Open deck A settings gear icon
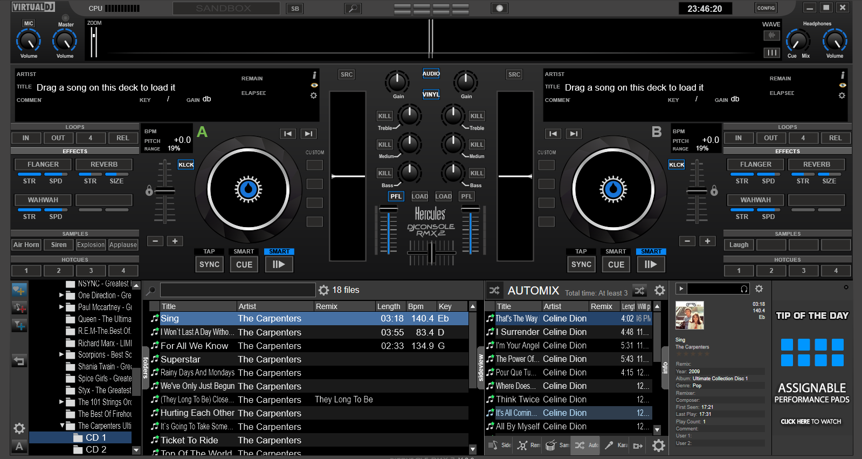 [x=314, y=95]
